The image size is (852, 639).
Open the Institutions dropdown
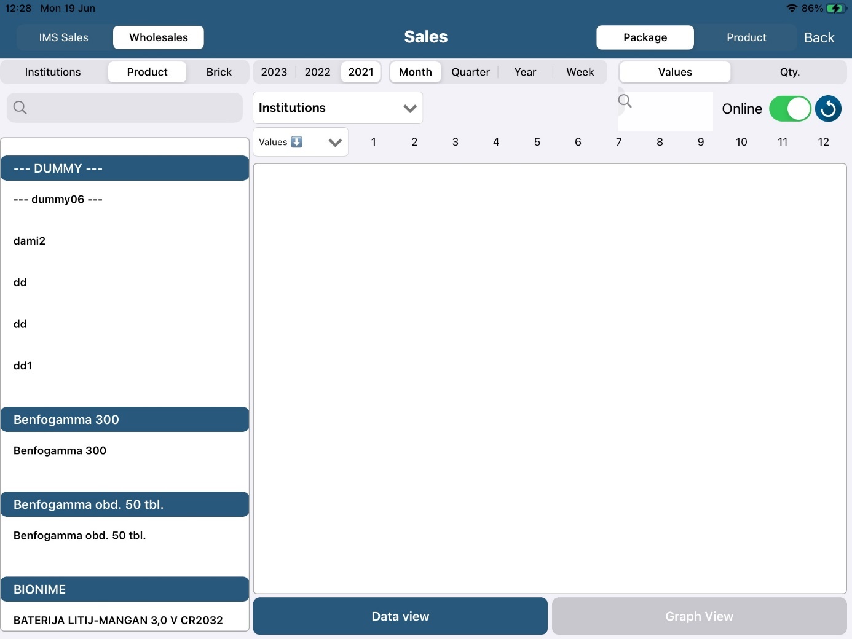(337, 108)
